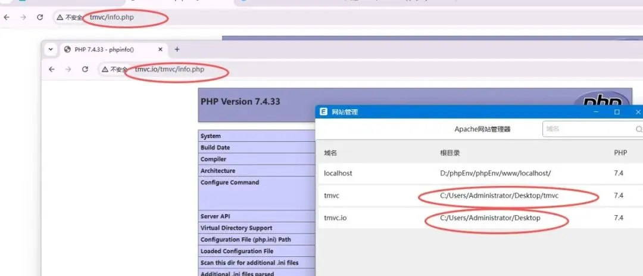Click PHP version 7.4 in tmvc row

pos(619,196)
